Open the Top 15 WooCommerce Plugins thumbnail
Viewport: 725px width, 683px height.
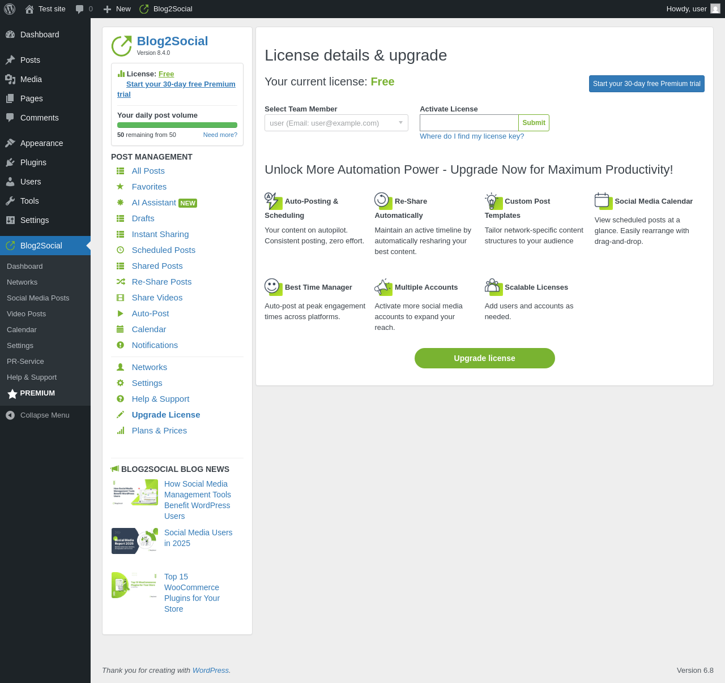(135, 585)
